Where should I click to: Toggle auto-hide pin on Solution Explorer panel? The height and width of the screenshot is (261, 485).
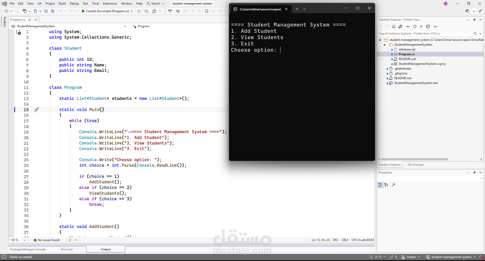point(474,20)
